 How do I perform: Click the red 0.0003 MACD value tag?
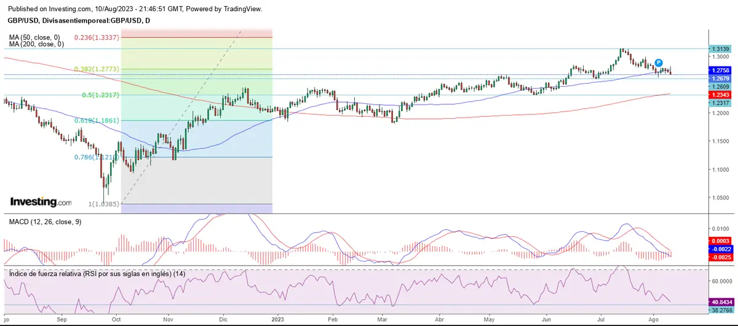(721, 241)
